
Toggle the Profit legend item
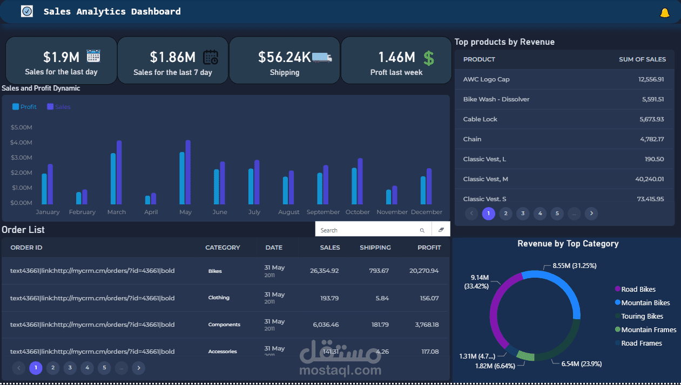pos(24,107)
